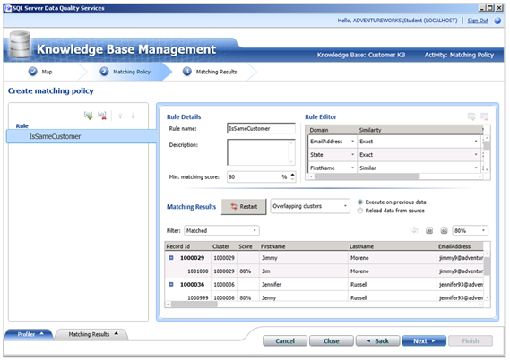
Task: Click the add domain element icon in Rule Editor
Action: [471, 116]
